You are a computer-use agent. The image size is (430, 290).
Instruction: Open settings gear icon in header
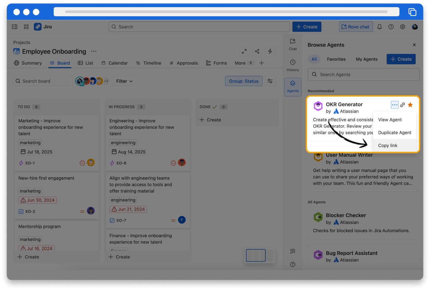403,27
